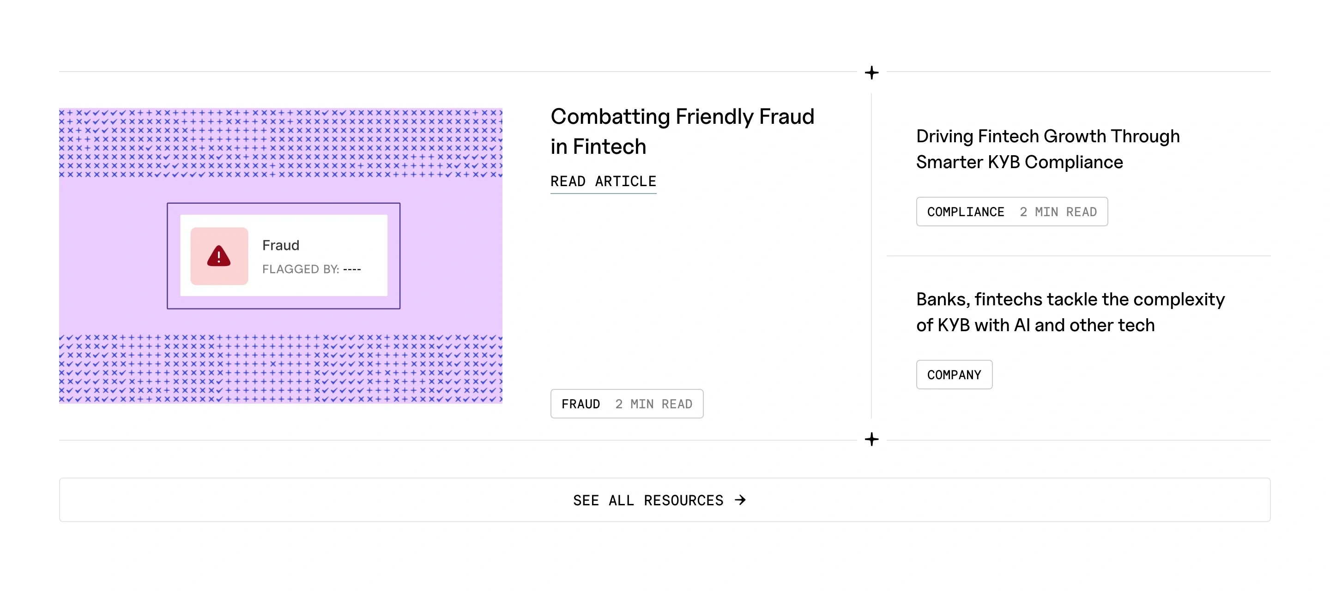
Task: Click the top patterned band of the thumbnail
Action: (280, 143)
